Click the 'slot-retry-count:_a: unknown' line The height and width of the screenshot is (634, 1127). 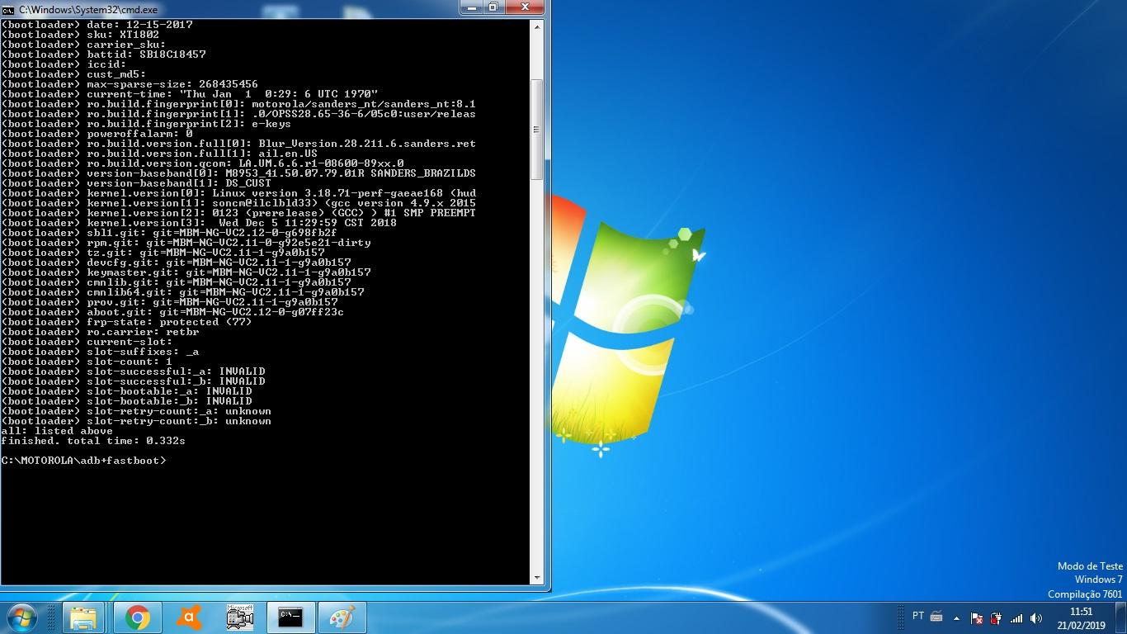pyautogui.click(x=136, y=411)
